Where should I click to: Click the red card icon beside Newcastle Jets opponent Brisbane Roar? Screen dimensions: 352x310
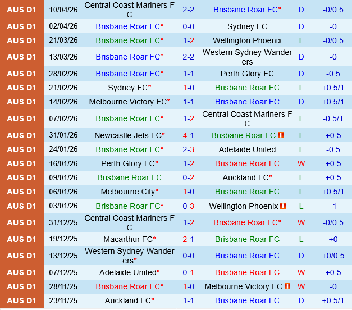pyautogui.click(x=281, y=135)
